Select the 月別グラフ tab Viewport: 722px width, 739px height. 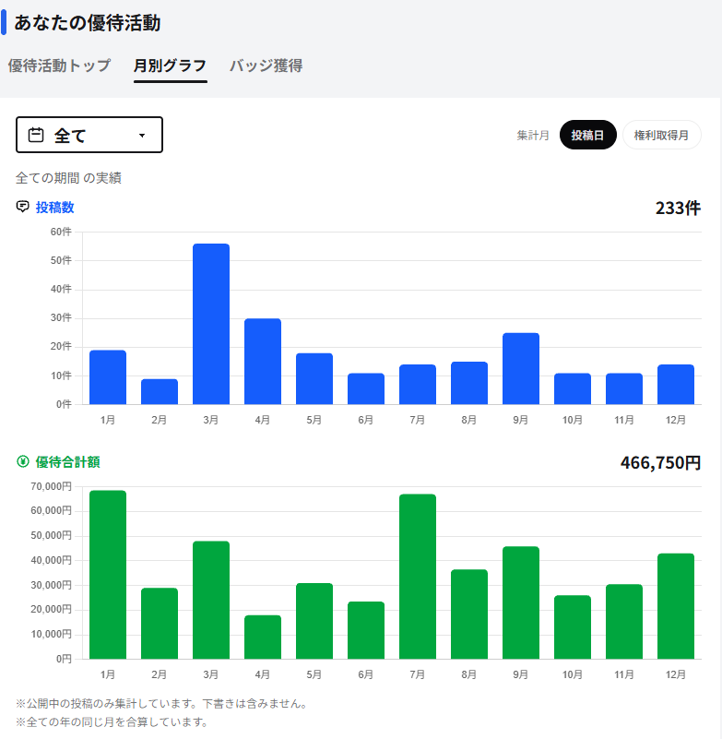click(170, 66)
